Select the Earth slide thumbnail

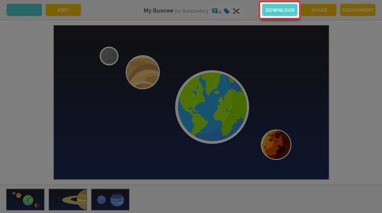[x=25, y=200]
